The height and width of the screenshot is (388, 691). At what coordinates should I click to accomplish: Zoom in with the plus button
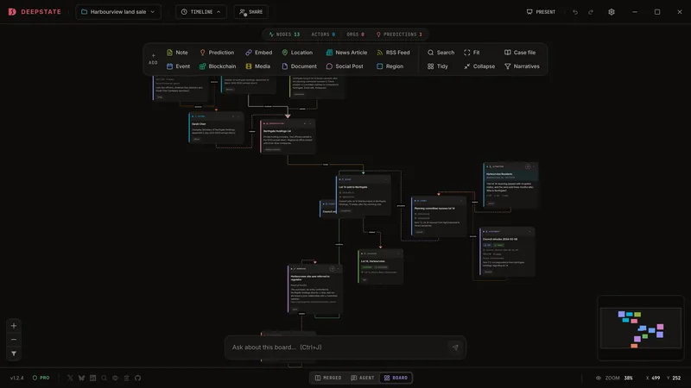click(14, 326)
